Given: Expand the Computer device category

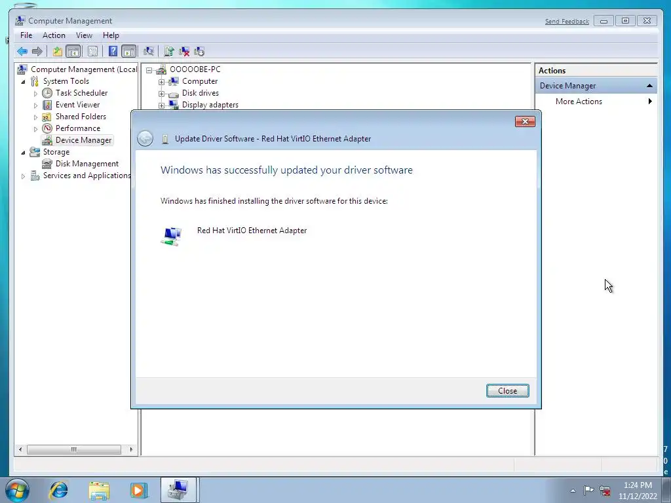Looking at the screenshot, I should 161,82.
